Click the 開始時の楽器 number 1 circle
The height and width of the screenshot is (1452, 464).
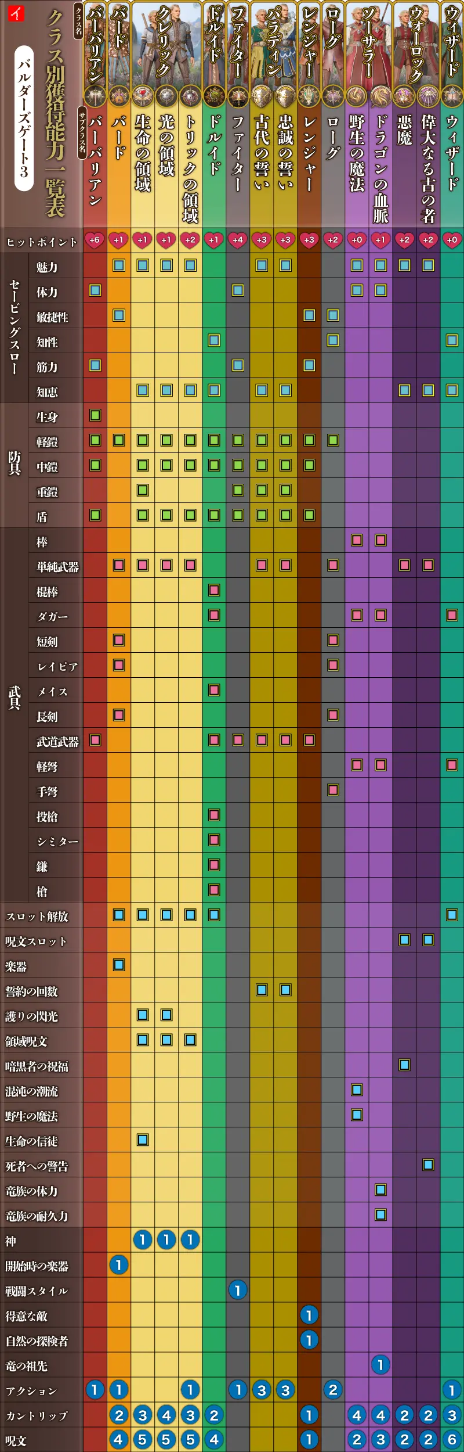coord(119,1265)
